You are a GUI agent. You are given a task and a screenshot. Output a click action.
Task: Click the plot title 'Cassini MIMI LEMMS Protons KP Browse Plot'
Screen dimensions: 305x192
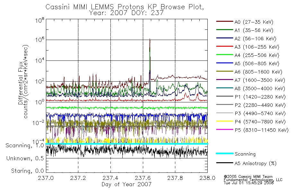(x=125, y=7)
